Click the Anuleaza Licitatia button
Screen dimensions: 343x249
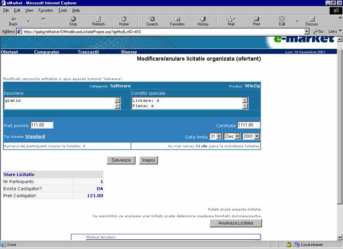236,223
